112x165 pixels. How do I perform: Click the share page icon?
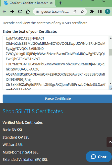pyautogui.click(x=74, y=11)
